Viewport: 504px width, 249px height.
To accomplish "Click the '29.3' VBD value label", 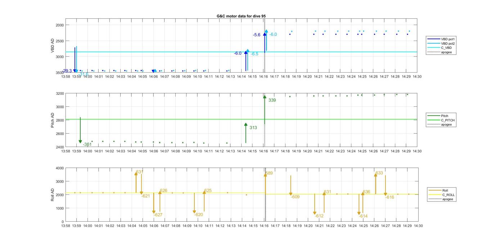I will click(x=67, y=71).
